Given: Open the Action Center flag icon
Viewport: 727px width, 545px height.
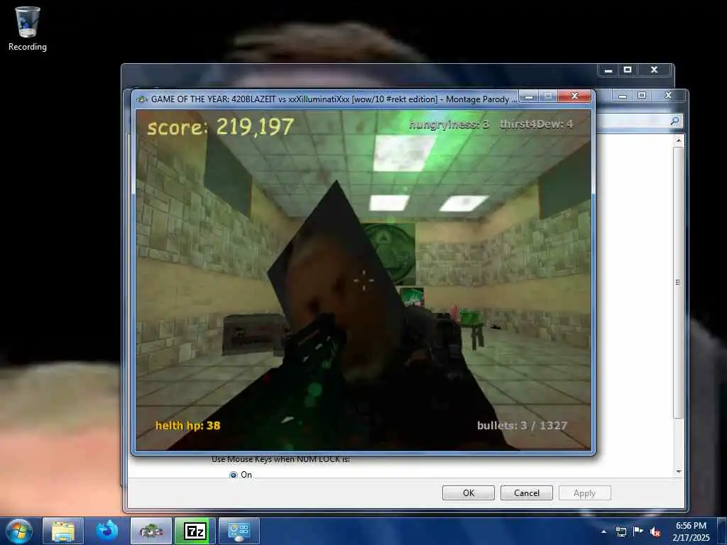Looking at the screenshot, I should click(638, 531).
